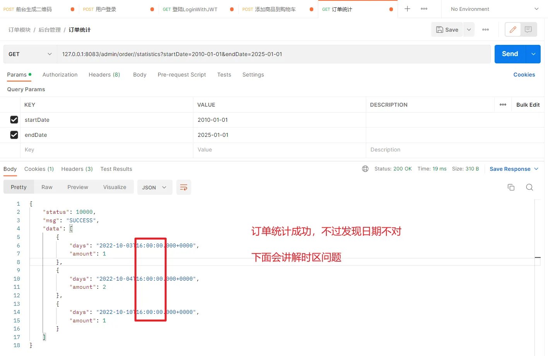Switch to the 前台生成二维码 request tab
Screen dimensions: 548x356
[x=34, y=9]
